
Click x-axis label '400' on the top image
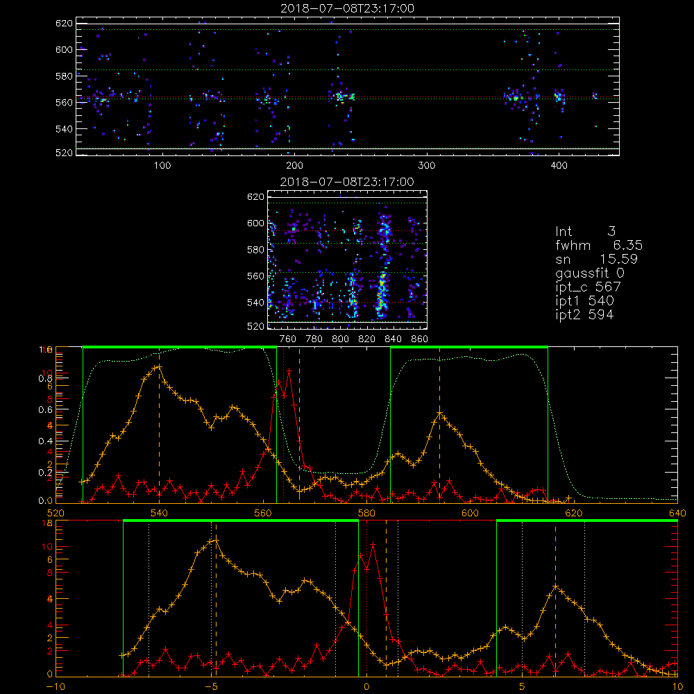559,166
